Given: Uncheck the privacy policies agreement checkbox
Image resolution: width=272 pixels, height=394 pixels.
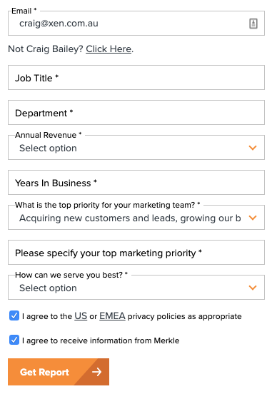Looking at the screenshot, I should pos(14,315).
